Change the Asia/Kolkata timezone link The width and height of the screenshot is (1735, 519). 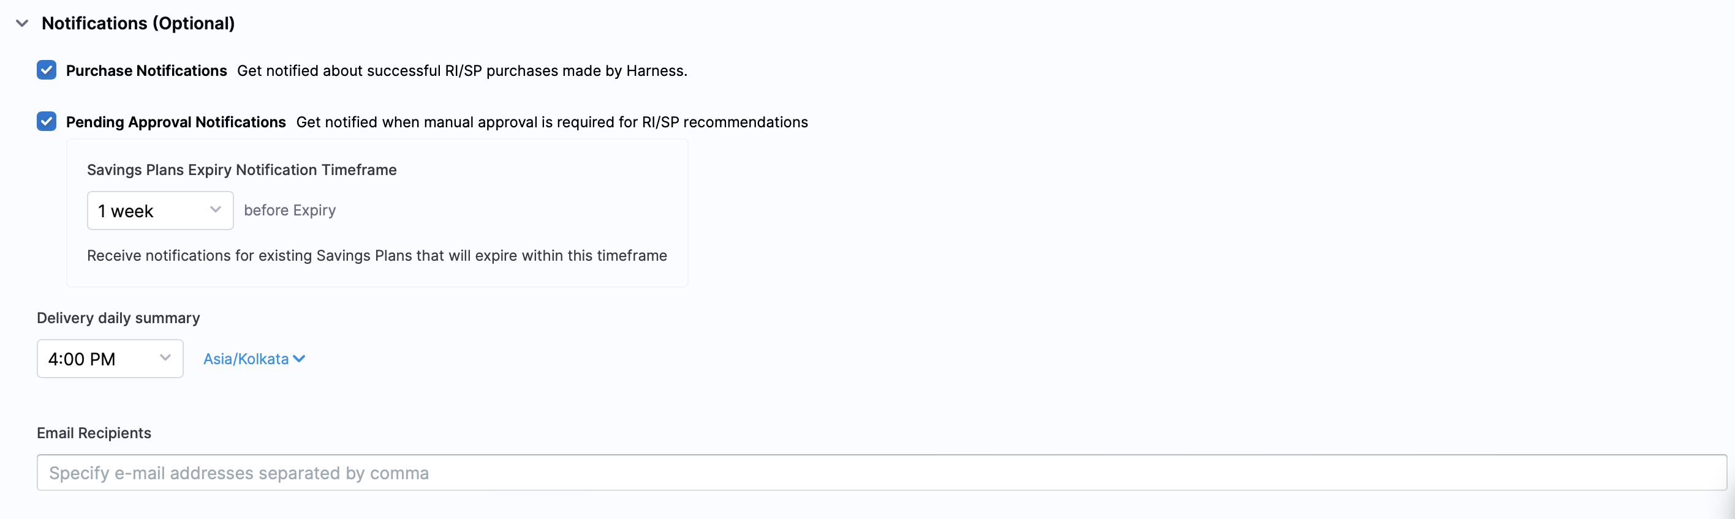click(246, 359)
